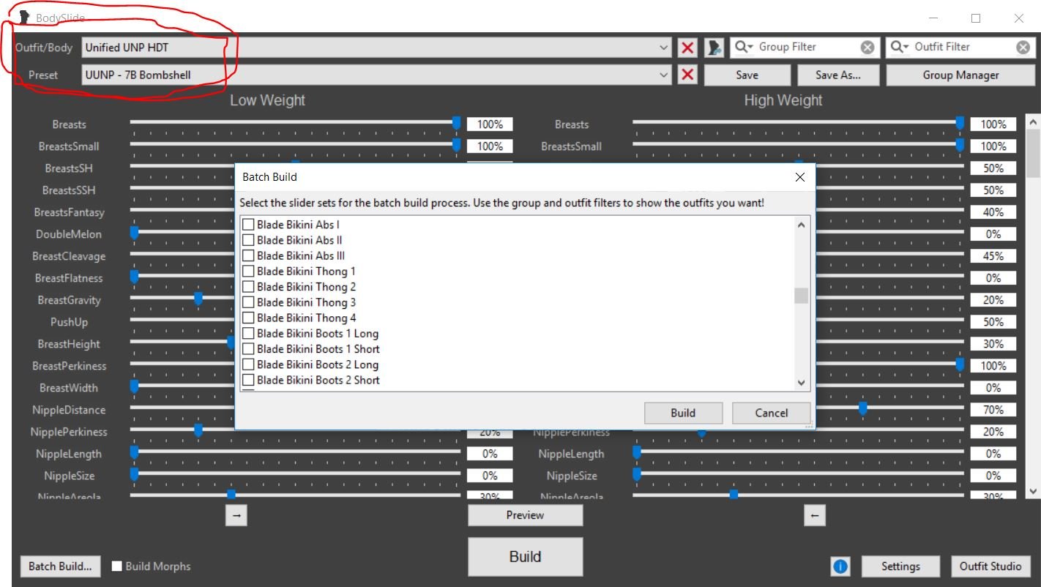Close the Batch Build dialog

tap(799, 177)
